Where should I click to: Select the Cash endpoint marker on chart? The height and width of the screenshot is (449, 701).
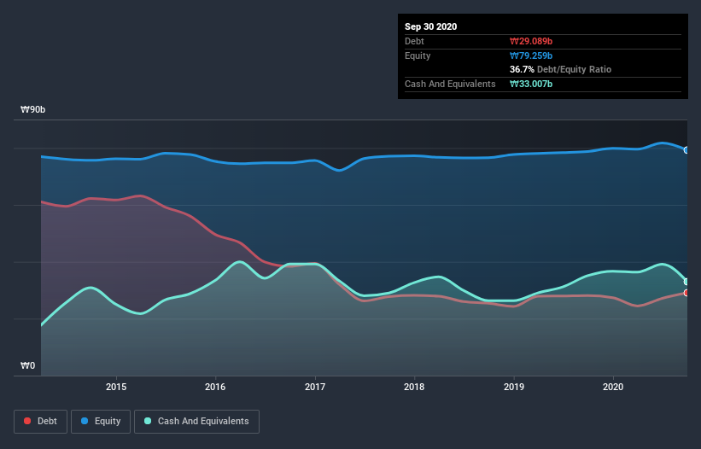(686, 282)
